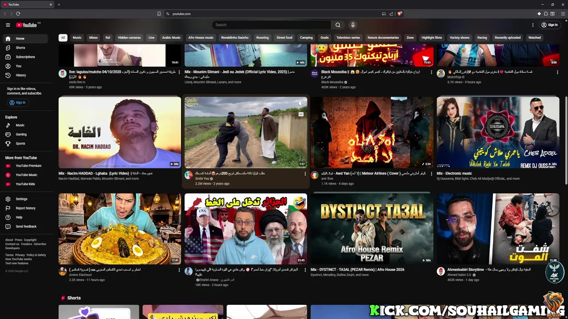Go to Subscriptions in sidebar

click(25, 57)
